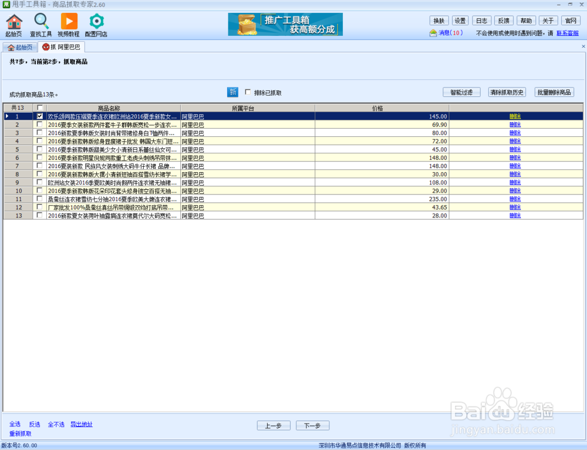Click the blue 新 badge icon
Viewport: 587px width, 450px height.
click(232, 92)
